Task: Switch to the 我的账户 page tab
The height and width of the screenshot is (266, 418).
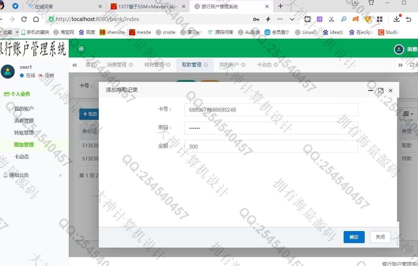Action: pos(229,65)
